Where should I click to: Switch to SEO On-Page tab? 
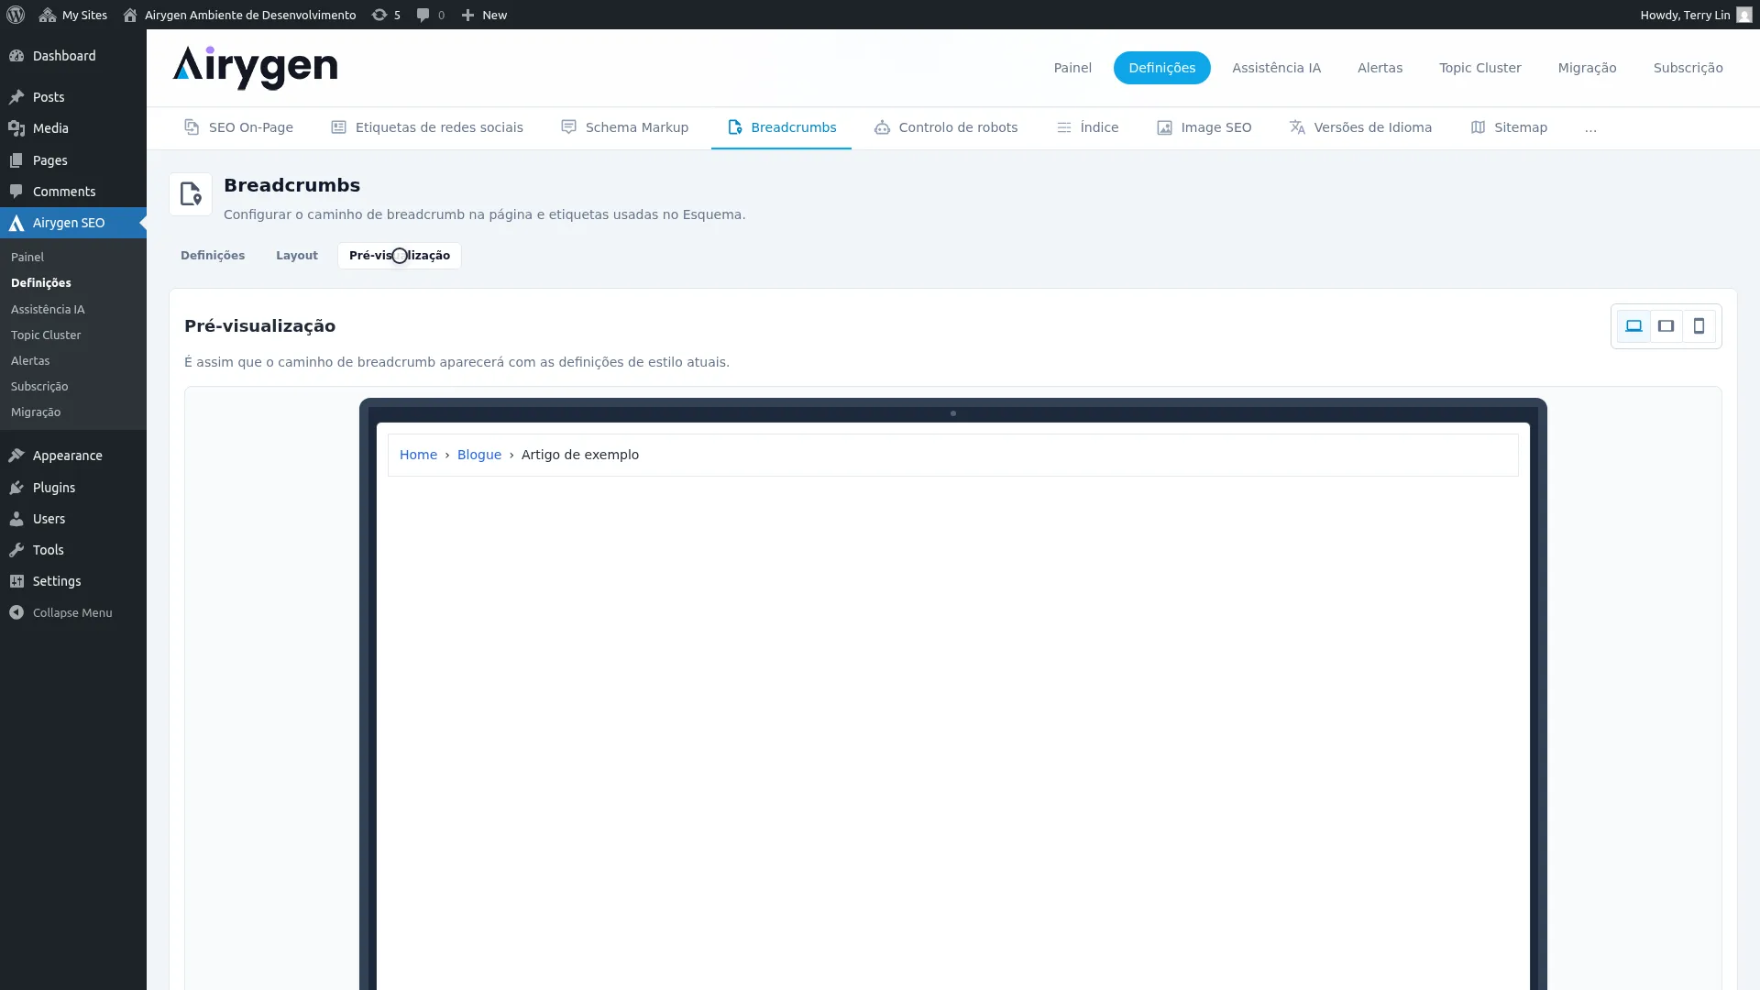[238, 127]
